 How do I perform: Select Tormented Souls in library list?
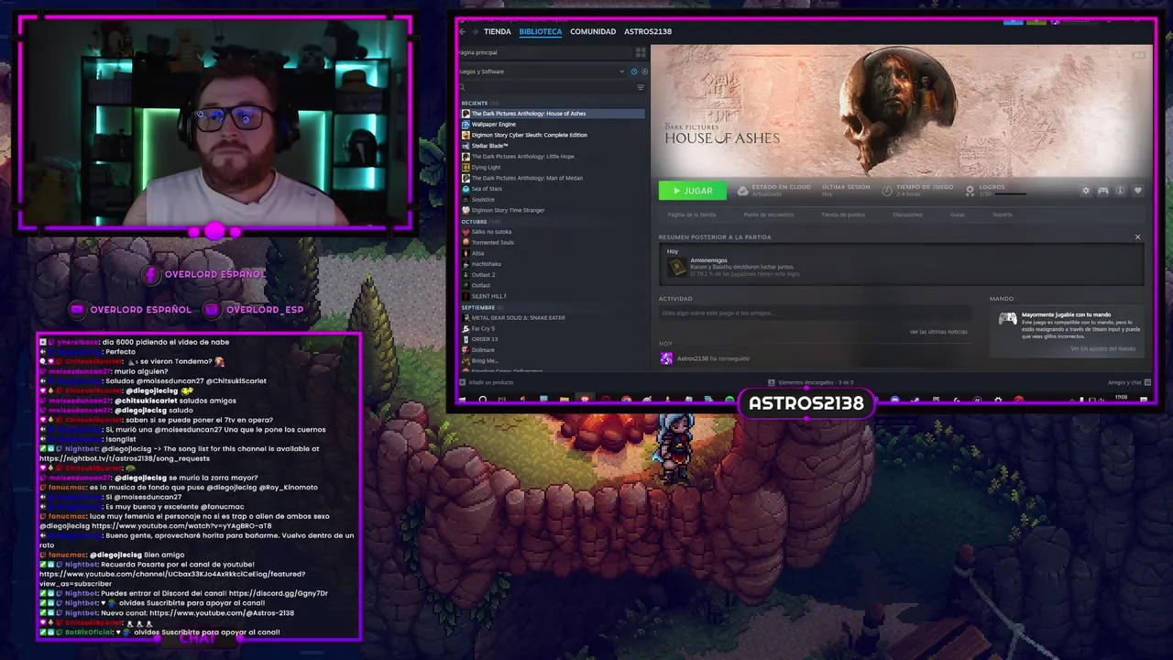(553, 242)
